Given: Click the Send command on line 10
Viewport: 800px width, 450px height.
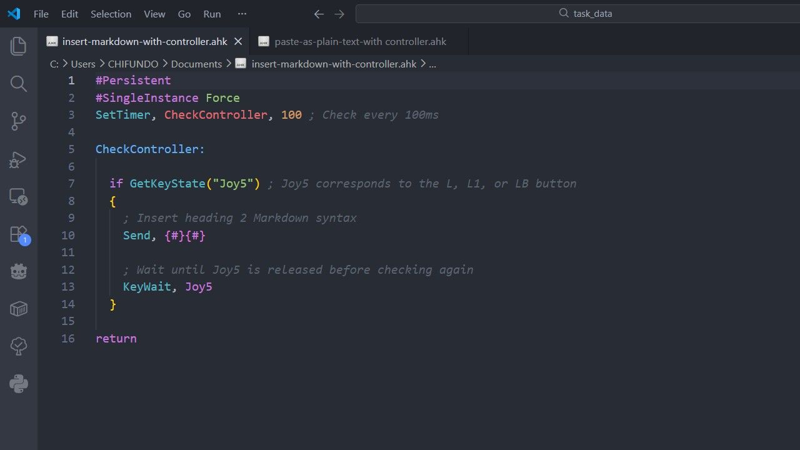Looking at the screenshot, I should 137,236.
